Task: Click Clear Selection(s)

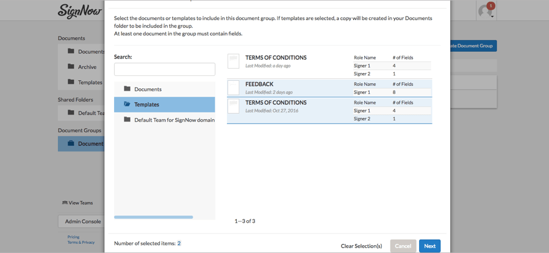Action: coord(361,246)
